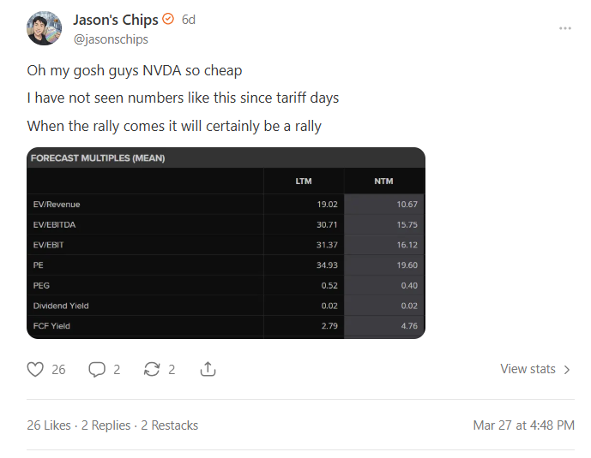Image resolution: width=591 pixels, height=458 pixels.
Task: Open the forecast multiples table image
Action: click(226, 243)
